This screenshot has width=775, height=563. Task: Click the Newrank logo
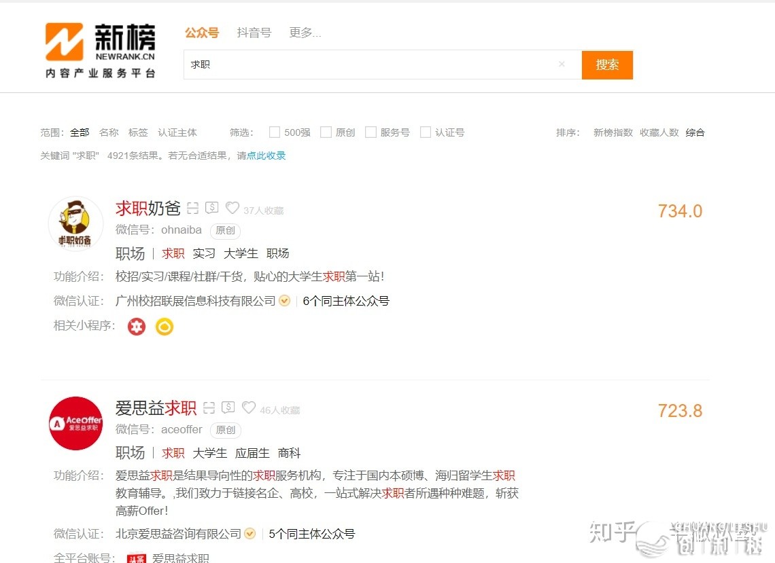101,50
